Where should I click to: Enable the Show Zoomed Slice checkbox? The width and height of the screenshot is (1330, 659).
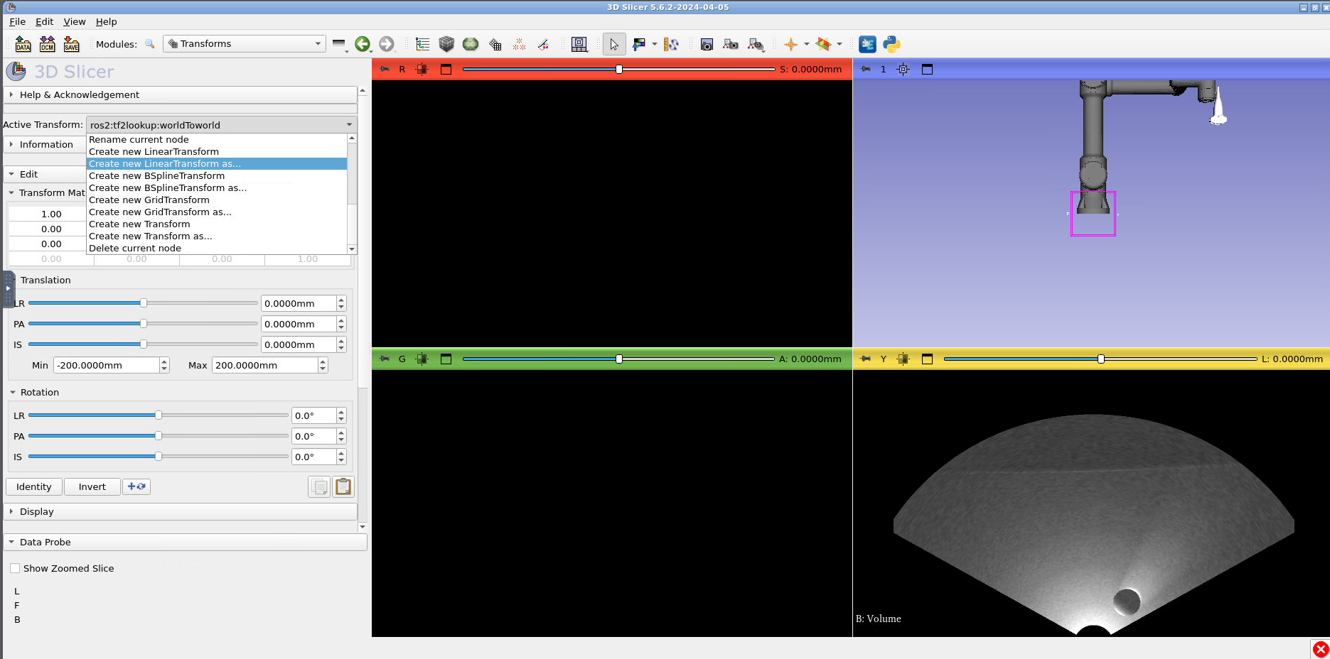15,568
